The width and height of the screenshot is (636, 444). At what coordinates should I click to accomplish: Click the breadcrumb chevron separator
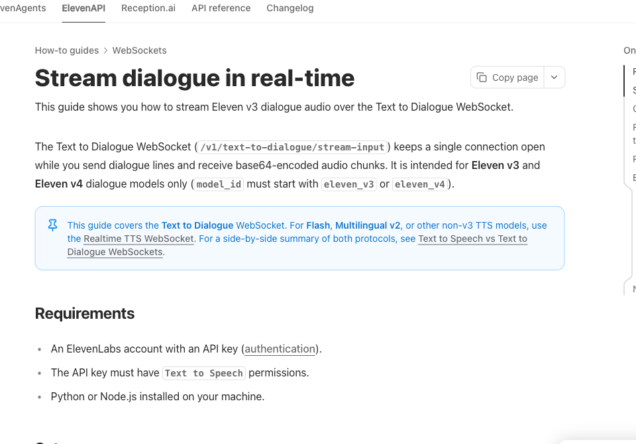click(105, 50)
